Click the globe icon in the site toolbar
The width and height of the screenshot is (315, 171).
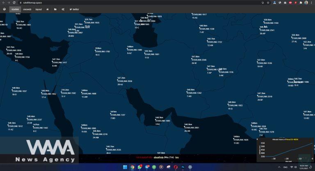[x=4, y=9]
